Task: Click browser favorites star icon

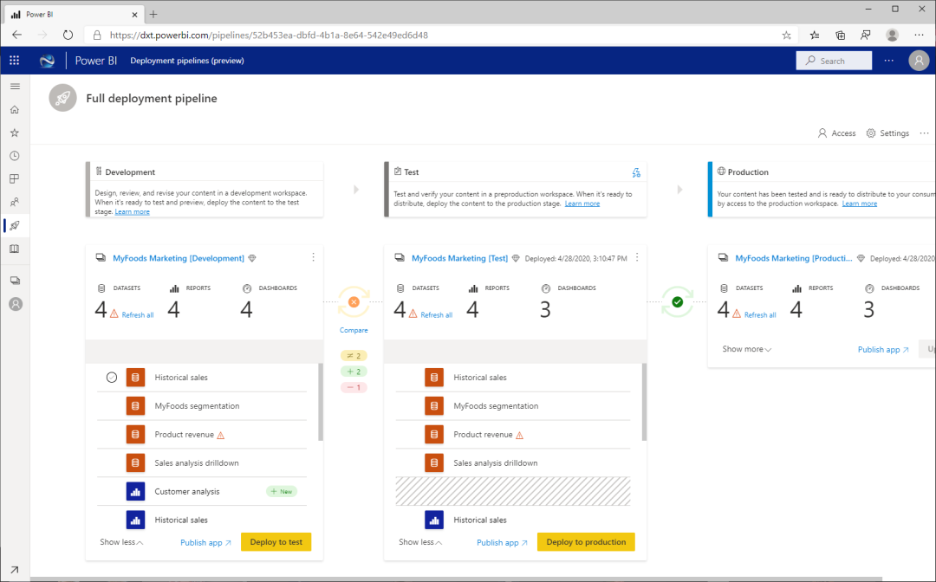Action: click(x=786, y=36)
